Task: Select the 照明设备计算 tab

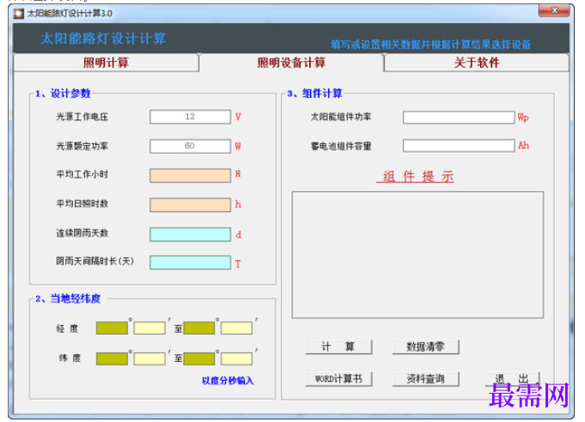Action: [291, 63]
